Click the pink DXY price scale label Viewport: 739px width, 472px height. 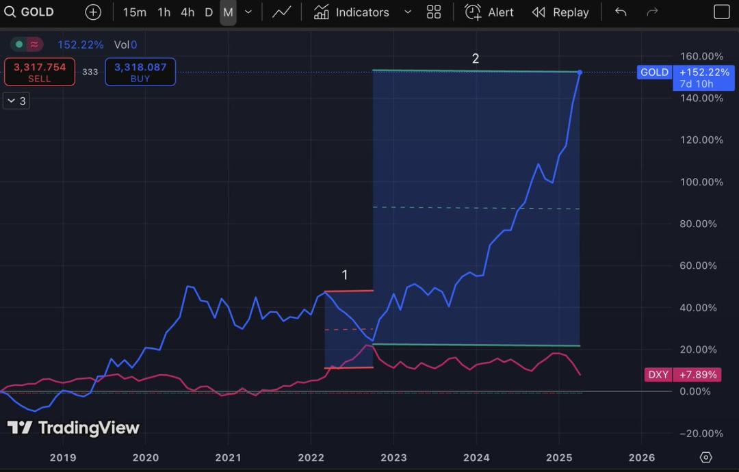(658, 374)
